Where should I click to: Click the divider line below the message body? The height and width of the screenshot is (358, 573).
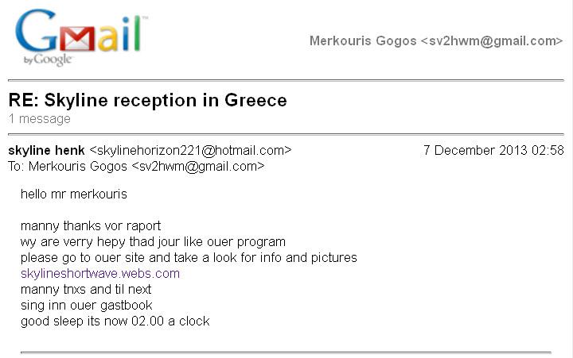(x=286, y=352)
